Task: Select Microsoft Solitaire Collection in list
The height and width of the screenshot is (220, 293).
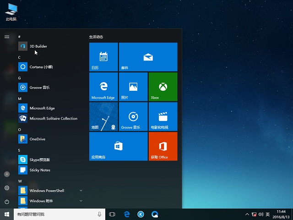Action: [x=53, y=118]
